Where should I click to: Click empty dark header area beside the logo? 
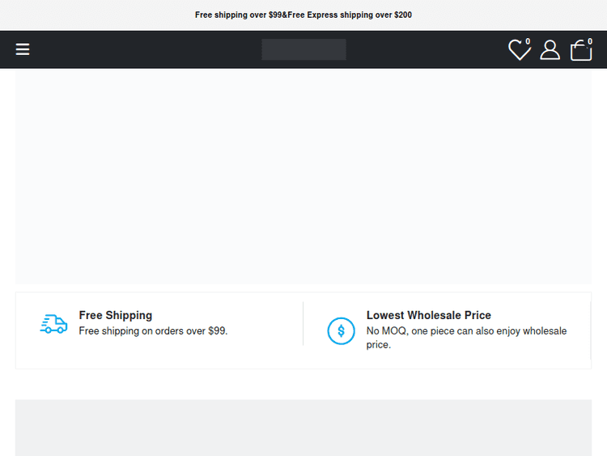(162, 49)
